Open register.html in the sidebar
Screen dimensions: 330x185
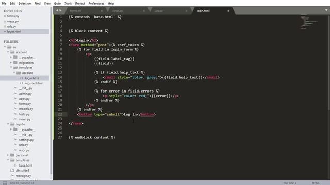click(34, 83)
